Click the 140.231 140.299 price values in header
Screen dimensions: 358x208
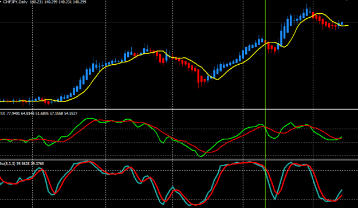click(58, 2)
